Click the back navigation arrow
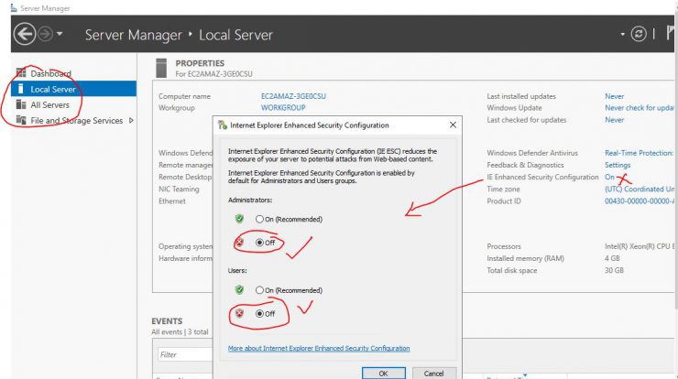The height and width of the screenshot is (379, 678). coord(24,34)
